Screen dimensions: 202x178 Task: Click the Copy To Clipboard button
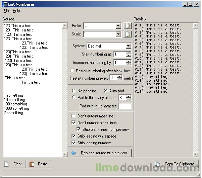[x=176, y=164]
